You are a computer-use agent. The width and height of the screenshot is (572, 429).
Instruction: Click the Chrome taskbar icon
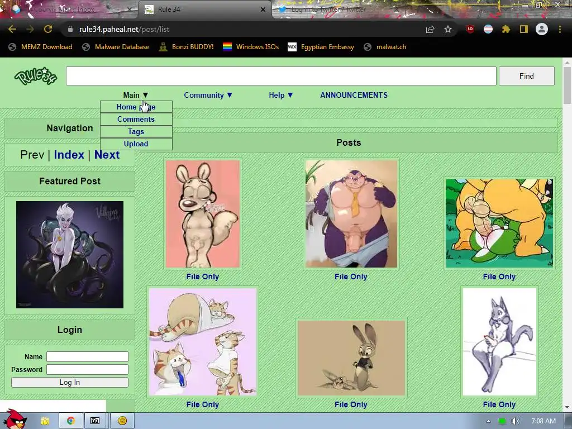[71, 421]
